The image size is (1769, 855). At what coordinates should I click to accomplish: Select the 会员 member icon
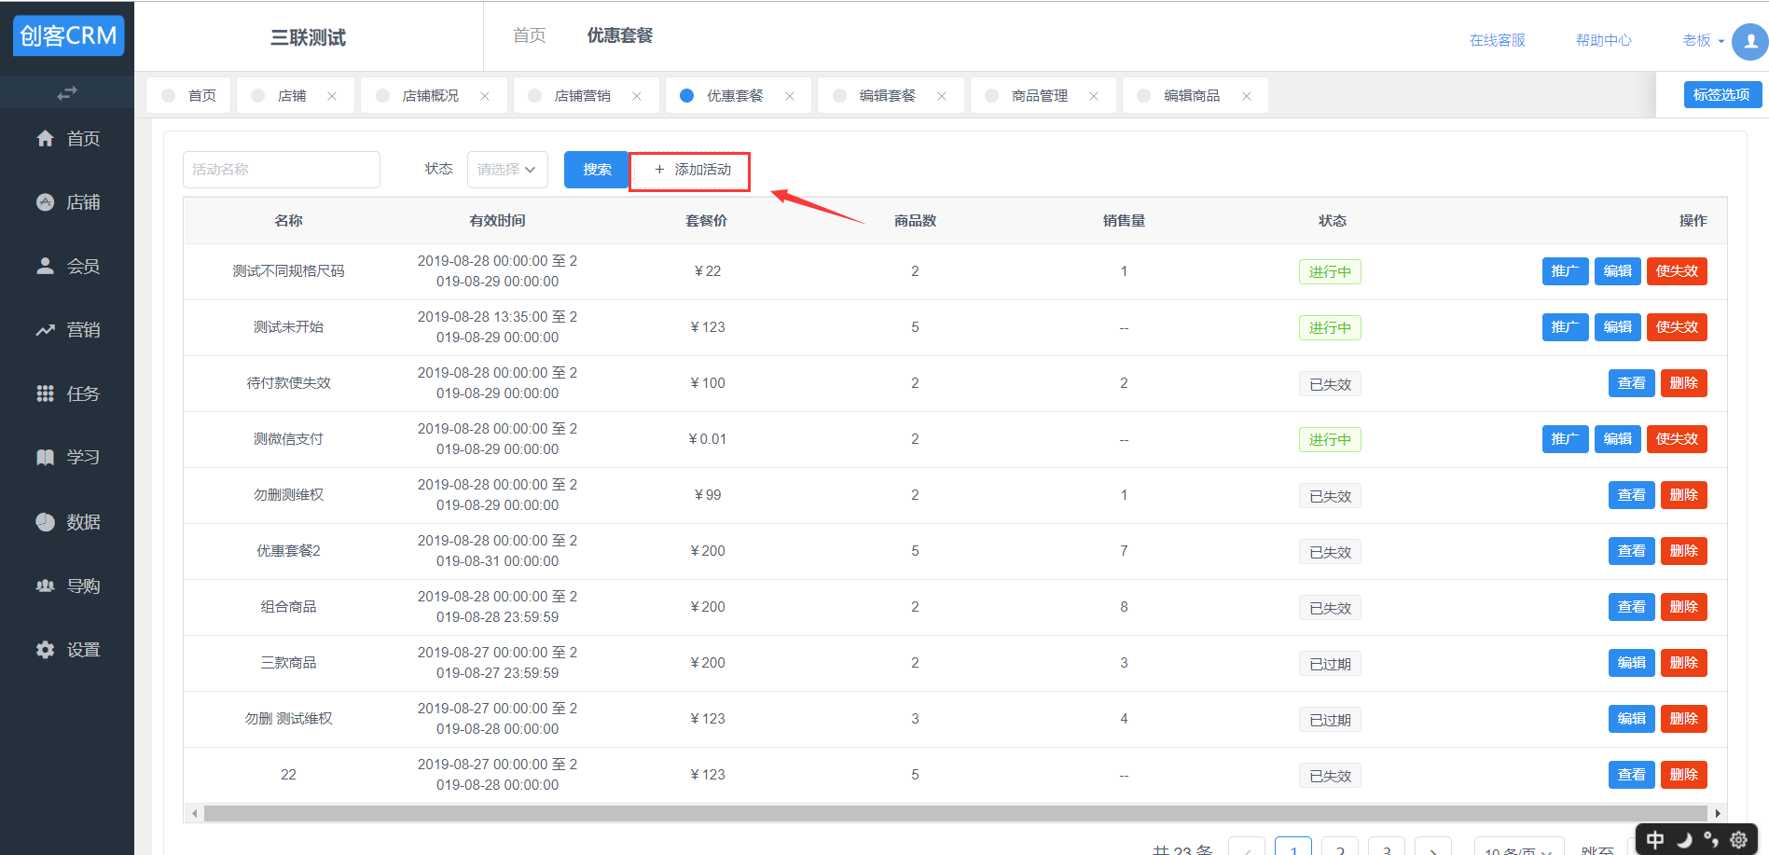[x=45, y=267]
